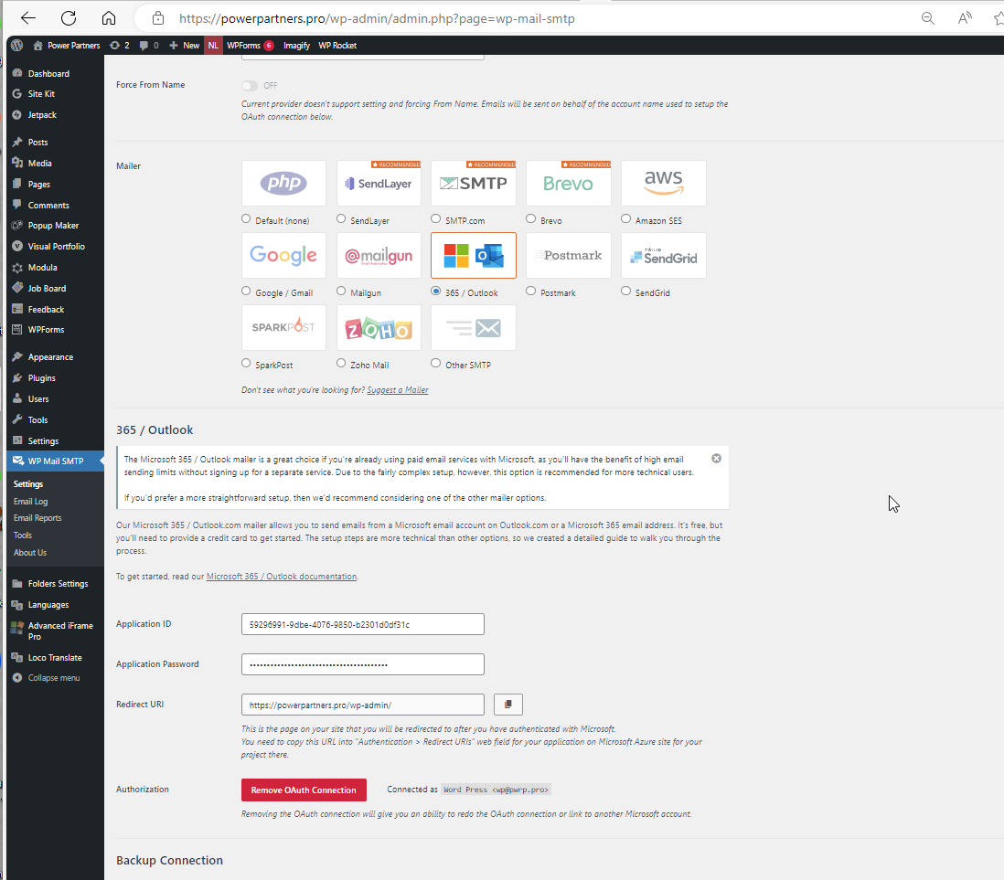
Task: Select the Google mailer logo
Action: pos(283,255)
